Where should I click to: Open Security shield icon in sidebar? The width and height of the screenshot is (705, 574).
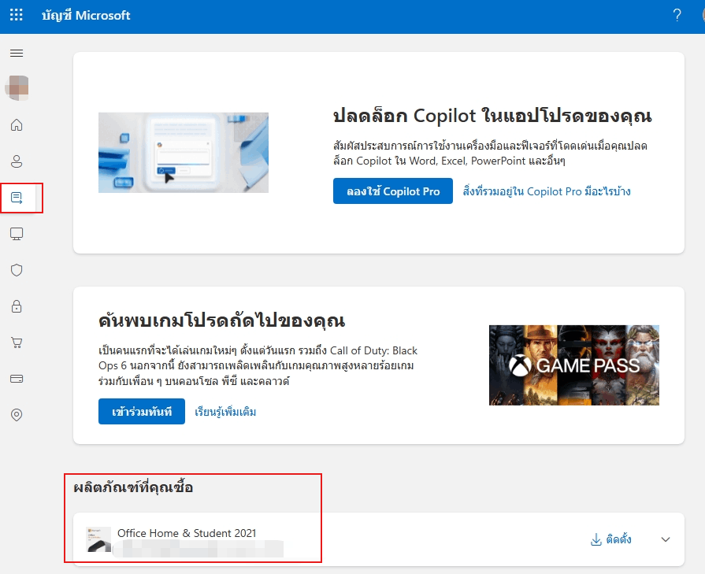[17, 270]
